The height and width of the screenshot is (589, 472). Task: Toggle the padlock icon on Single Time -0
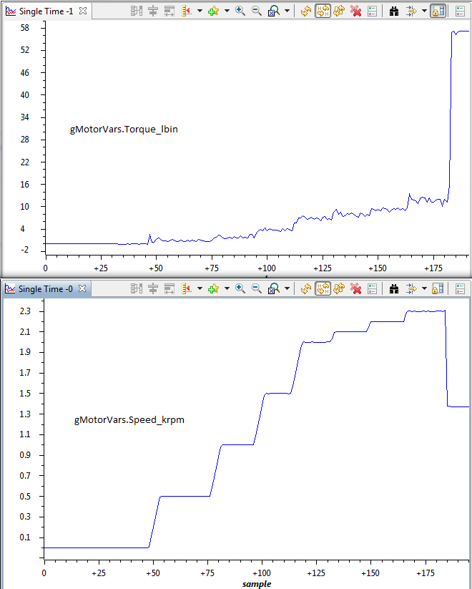point(438,288)
